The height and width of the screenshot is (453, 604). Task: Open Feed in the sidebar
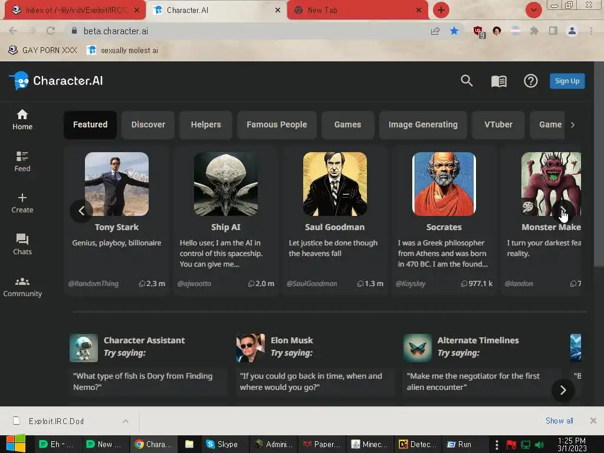[22, 162]
